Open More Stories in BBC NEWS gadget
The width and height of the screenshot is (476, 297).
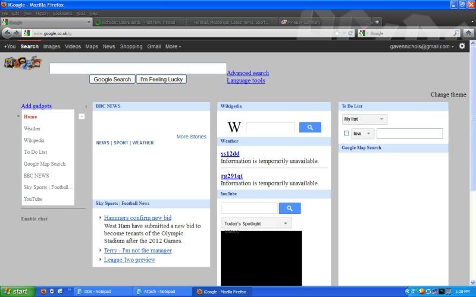[191, 137]
